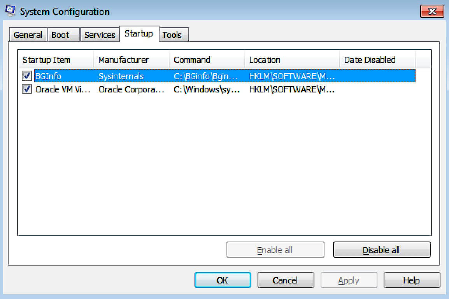Dismiss the dialog with Cancel
This screenshot has height=299, width=449.
(286, 280)
